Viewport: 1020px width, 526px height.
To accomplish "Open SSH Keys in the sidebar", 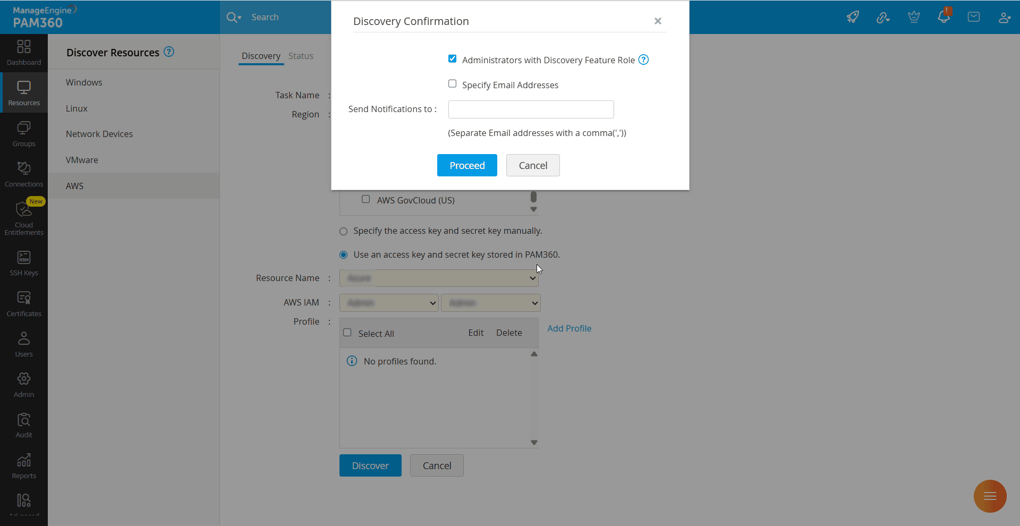I will 24,263.
